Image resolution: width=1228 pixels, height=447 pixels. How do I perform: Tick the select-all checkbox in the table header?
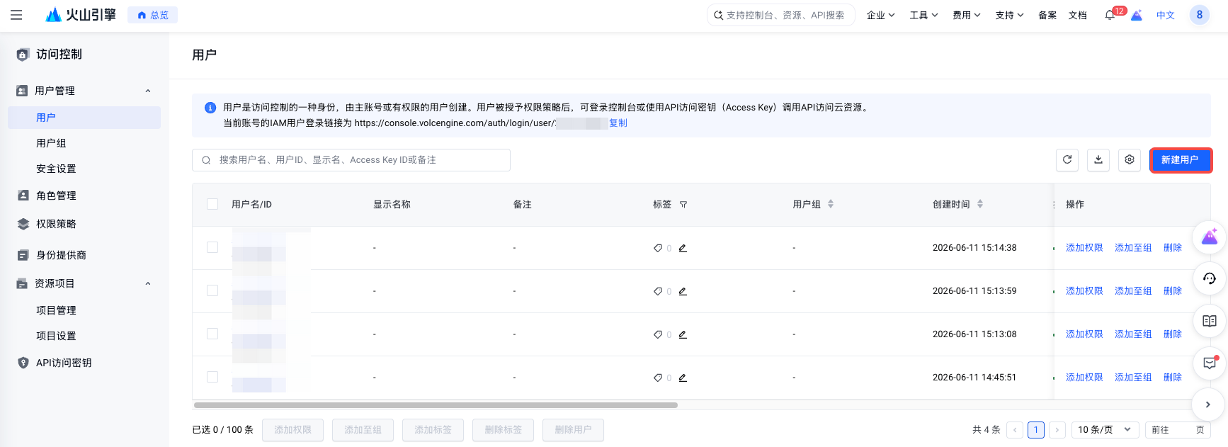[x=212, y=204]
